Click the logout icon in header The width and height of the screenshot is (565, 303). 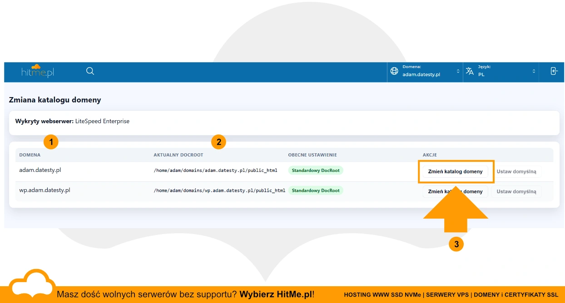pos(554,71)
